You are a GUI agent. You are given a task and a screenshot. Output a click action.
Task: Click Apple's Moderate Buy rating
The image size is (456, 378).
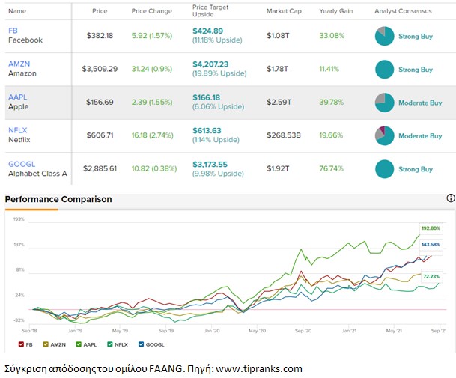click(x=420, y=103)
